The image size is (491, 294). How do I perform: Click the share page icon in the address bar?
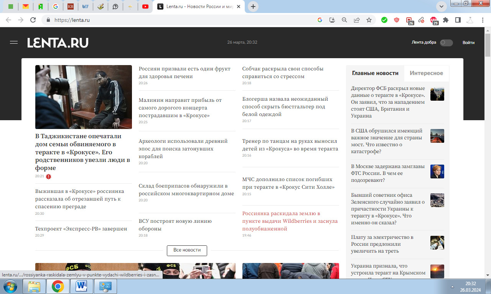[x=357, y=20]
